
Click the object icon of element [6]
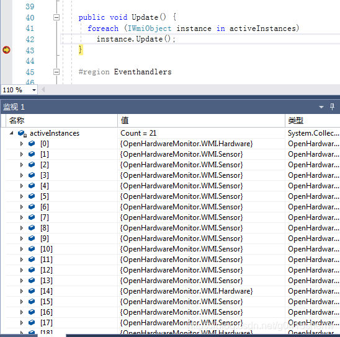click(x=32, y=206)
